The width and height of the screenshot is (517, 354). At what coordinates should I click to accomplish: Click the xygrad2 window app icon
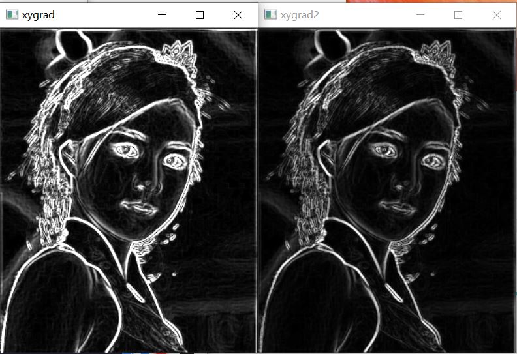tap(270, 15)
